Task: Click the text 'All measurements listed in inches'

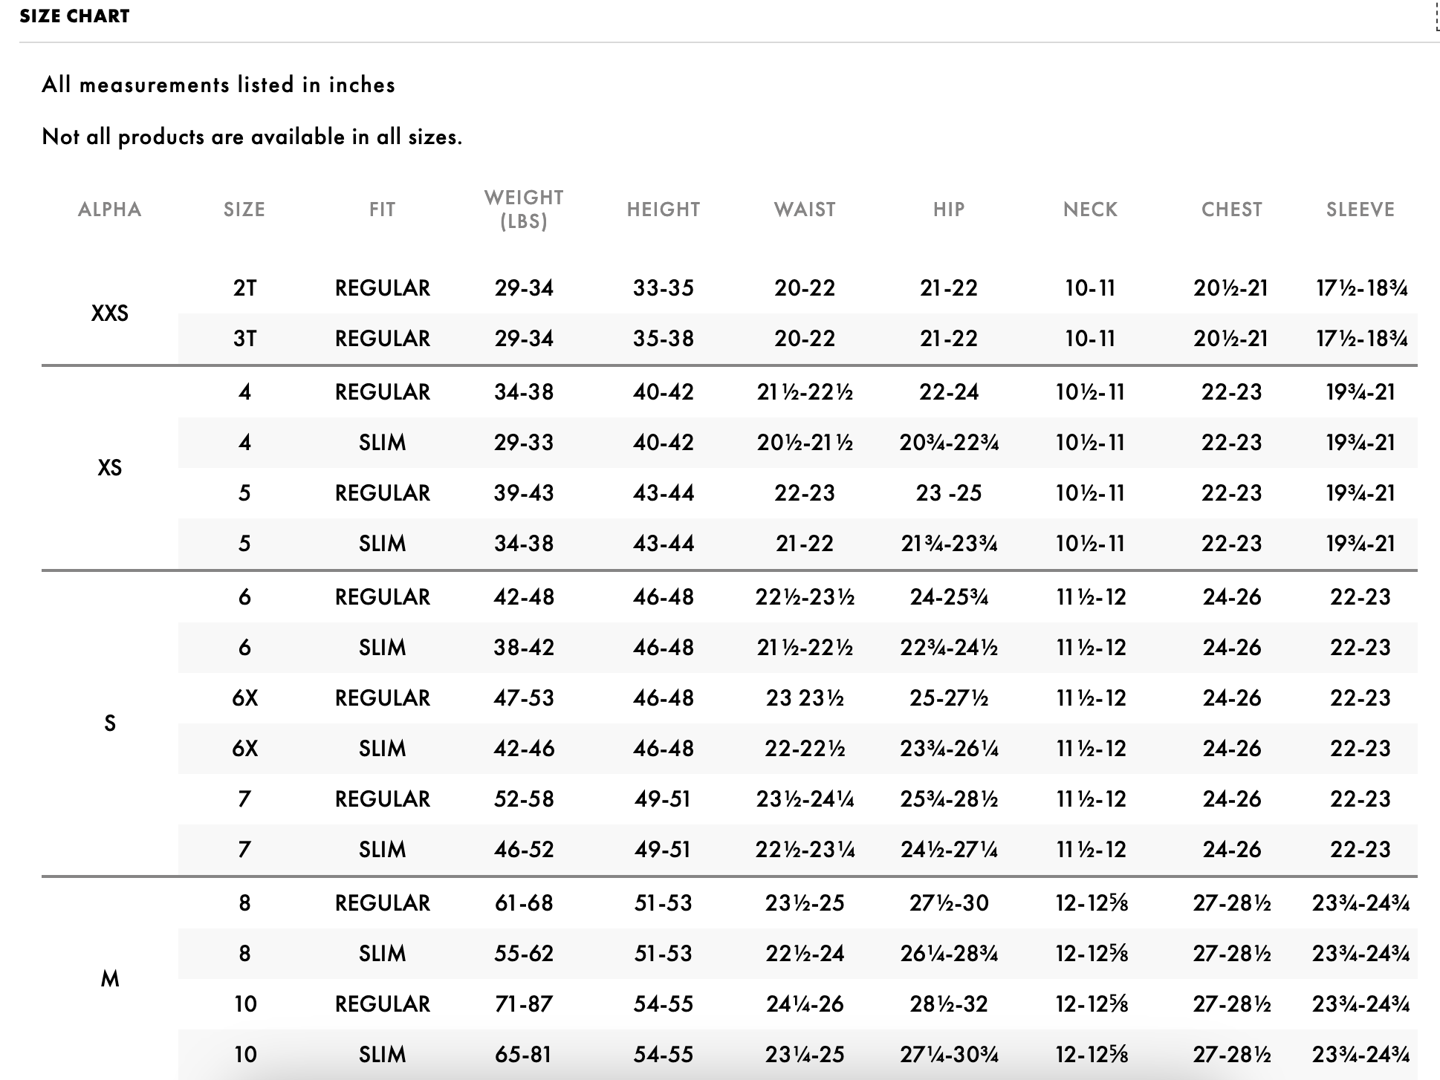Action: (218, 85)
